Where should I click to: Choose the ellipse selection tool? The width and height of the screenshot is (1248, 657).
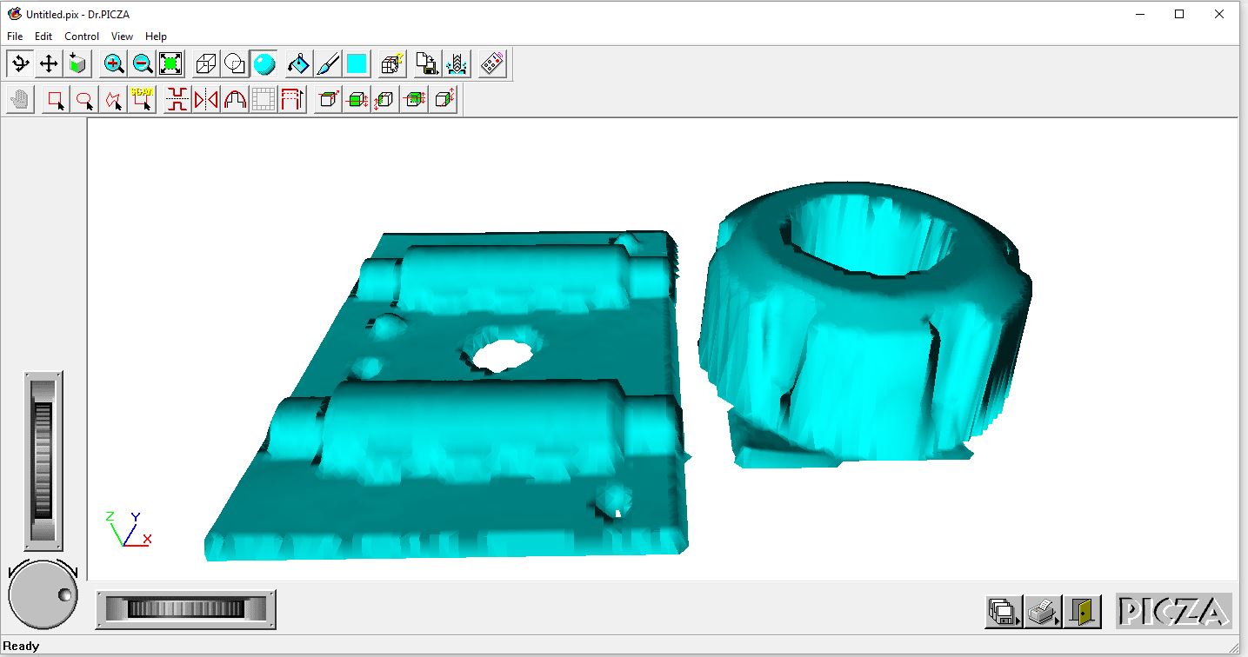(84, 100)
